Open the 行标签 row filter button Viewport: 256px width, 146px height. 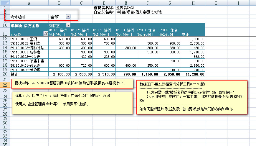pyautogui.click(x=46, y=34)
